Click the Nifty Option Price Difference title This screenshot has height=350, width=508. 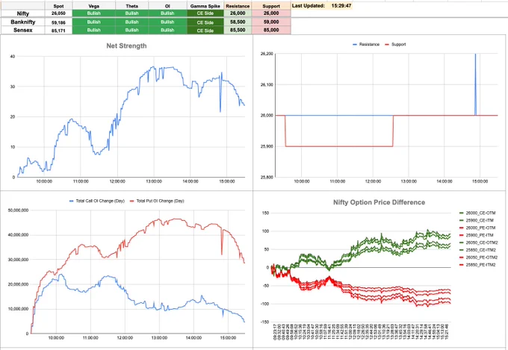click(x=379, y=202)
